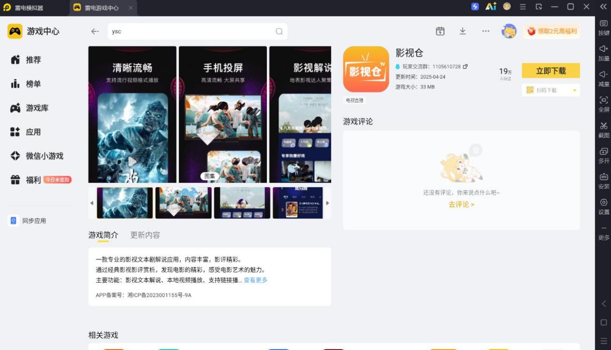Open the AI assistant icon

491,7
